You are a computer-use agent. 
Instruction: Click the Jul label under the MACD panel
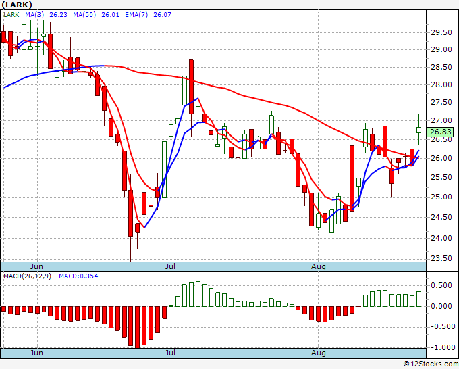tap(170, 353)
